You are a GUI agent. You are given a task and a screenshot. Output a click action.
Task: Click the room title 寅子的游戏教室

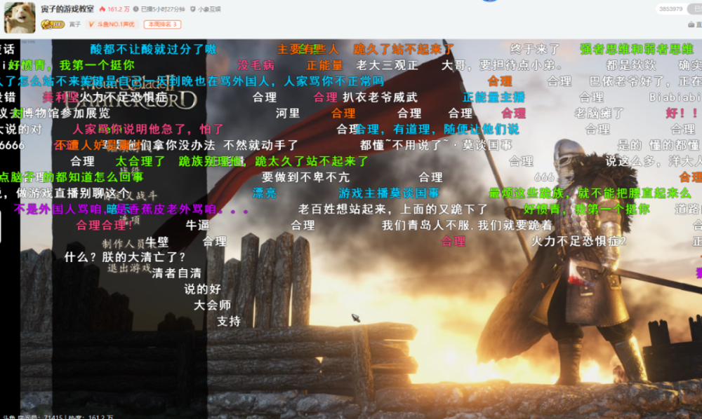pyautogui.click(x=67, y=9)
